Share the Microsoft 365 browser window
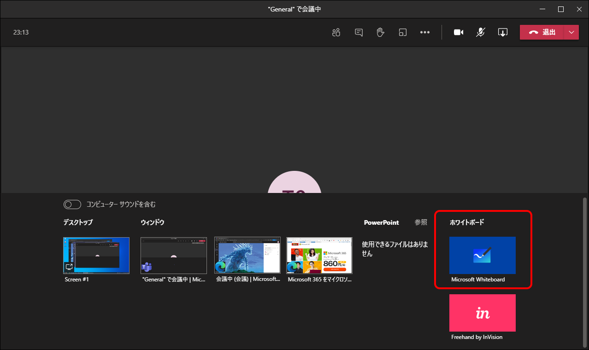This screenshot has height=350, width=589. (x=319, y=255)
